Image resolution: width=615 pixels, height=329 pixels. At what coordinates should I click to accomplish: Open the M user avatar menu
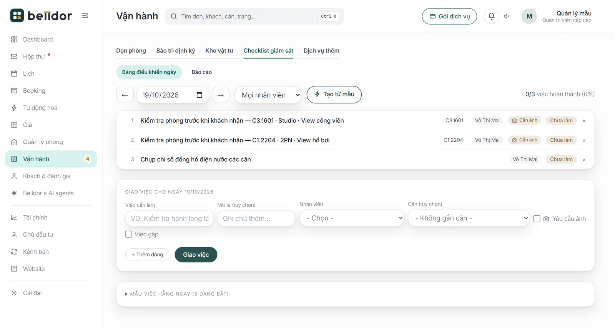529,16
